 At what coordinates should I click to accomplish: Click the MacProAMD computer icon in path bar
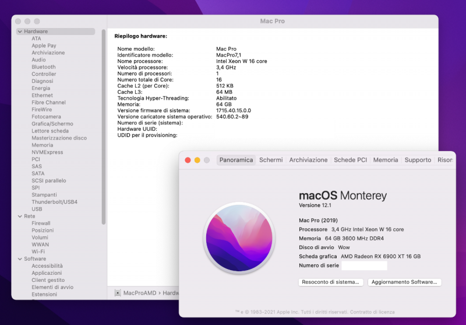coord(118,293)
